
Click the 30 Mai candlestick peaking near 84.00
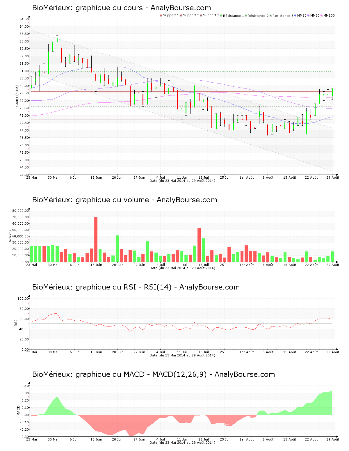click(53, 39)
